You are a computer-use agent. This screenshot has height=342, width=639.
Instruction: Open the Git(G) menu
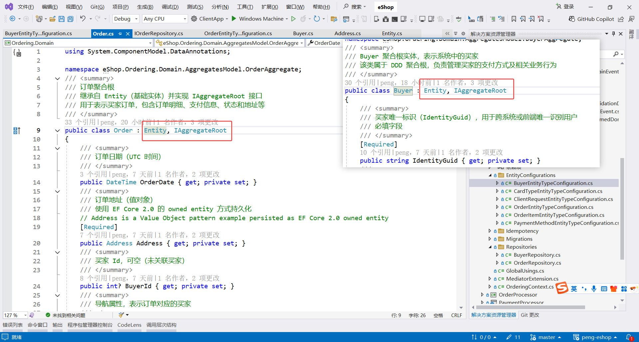[98, 7]
